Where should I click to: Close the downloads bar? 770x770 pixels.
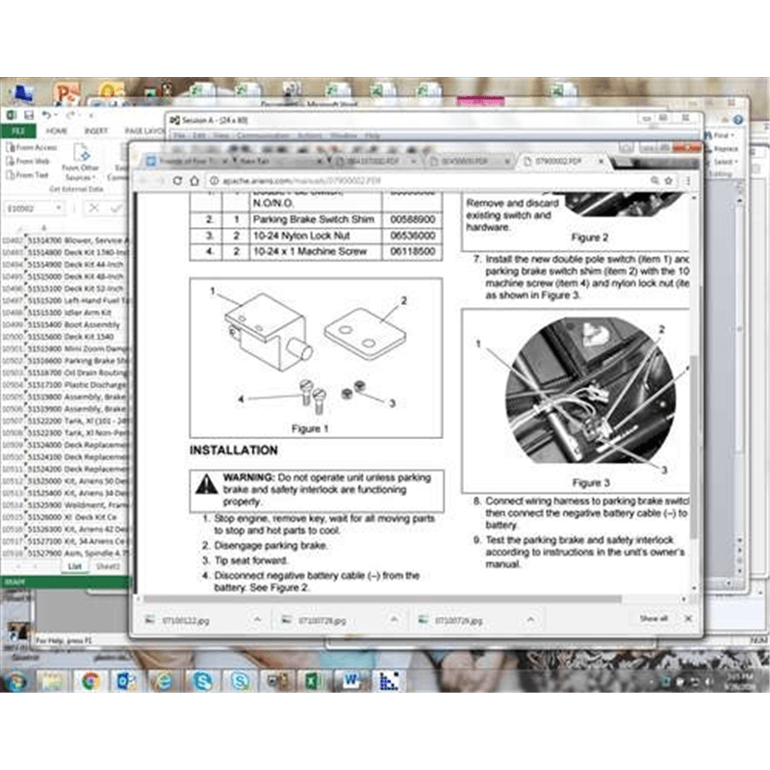[688, 618]
